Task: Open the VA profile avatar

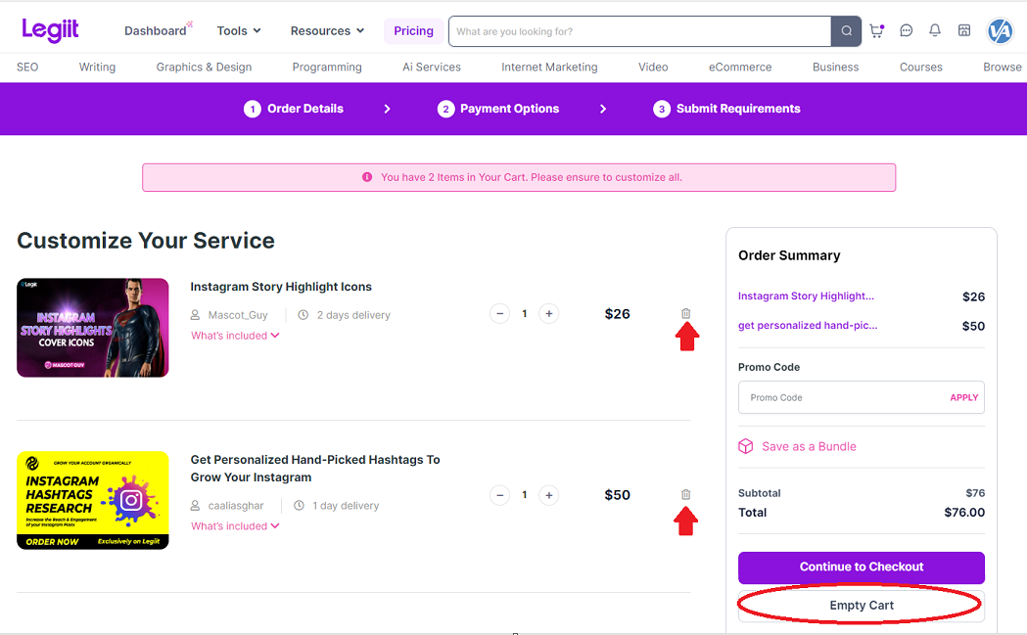Action: pyautogui.click(x=1000, y=30)
